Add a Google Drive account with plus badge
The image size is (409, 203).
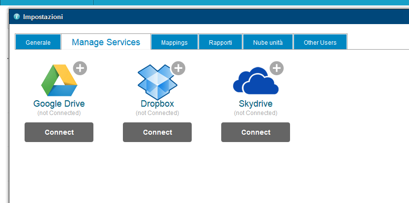click(x=80, y=68)
